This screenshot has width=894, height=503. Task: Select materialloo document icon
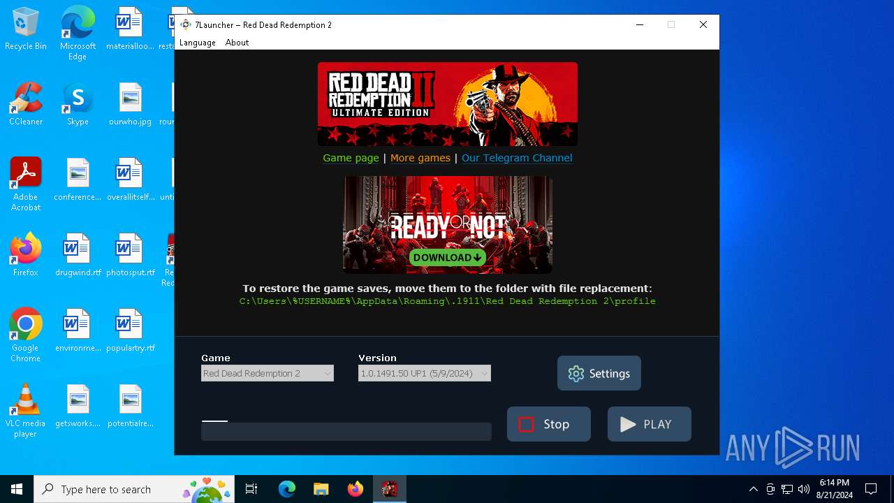click(130, 29)
